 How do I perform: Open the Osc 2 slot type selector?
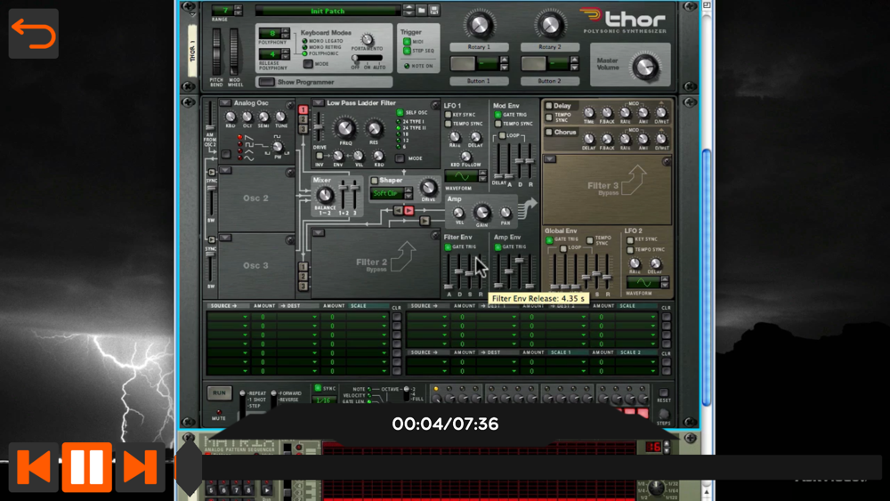pyautogui.click(x=225, y=170)
